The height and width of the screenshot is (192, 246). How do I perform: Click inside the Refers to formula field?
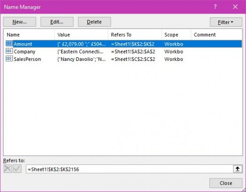tap(130, 169)
